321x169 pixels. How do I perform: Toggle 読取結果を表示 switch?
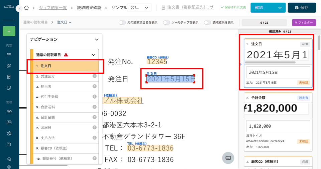pyautogui.click(x=207, y=22)
